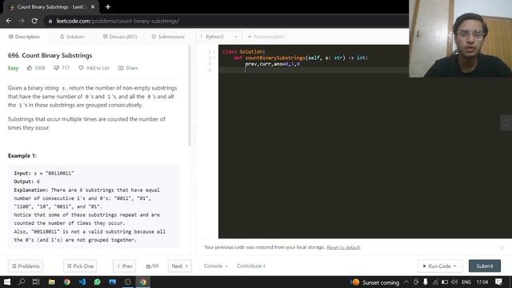This screenshot has height=288, width=512.
Task: Click the problem title 696. Count Binary Substrings
Action: [50, 55]
